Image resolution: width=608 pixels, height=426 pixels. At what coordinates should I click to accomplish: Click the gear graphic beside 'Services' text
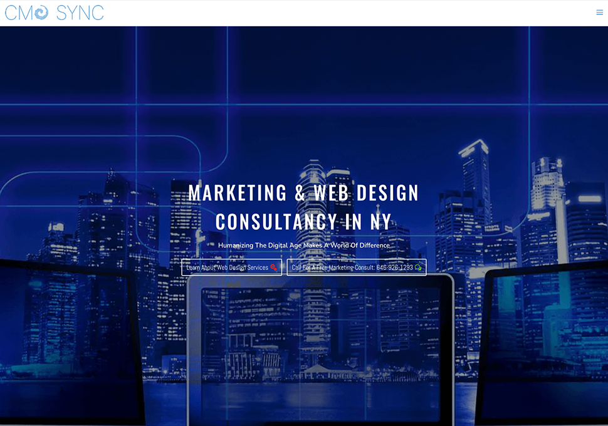(x=274, y=267)
